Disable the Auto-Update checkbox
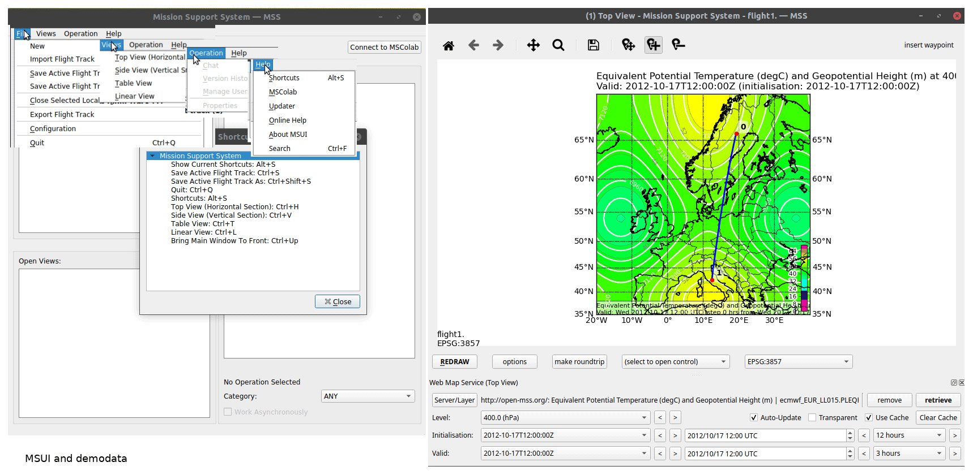The width and height of the screenshot is (973, 475). coord(754,418)
